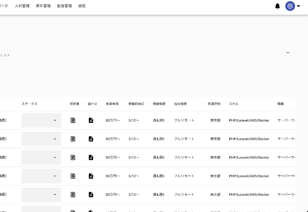This screenshot has width=308, height=212.
Task: Select PHP/Laravel/AWS/Docker skill in the first row
Action: click(x=249, y=120)
